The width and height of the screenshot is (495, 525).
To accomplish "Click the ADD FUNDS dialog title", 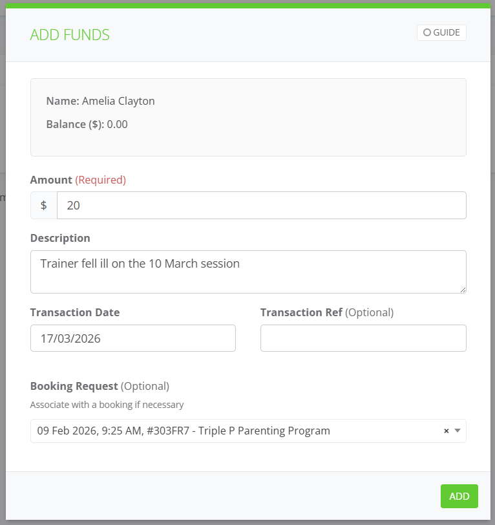I will pyautogui.click(x=70, y=35).
